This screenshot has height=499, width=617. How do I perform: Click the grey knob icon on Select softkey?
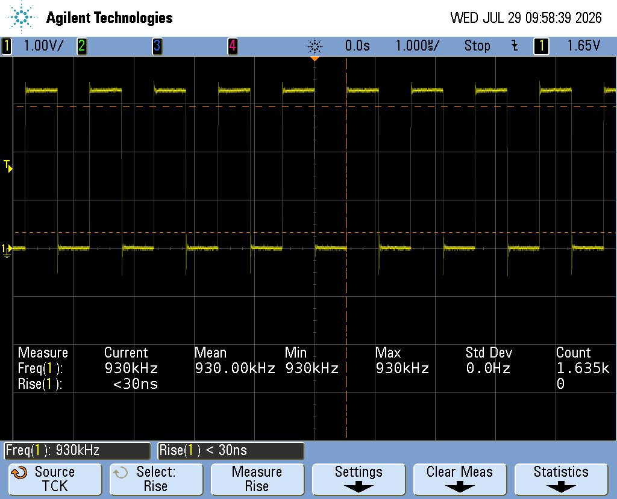pos(121,473)
